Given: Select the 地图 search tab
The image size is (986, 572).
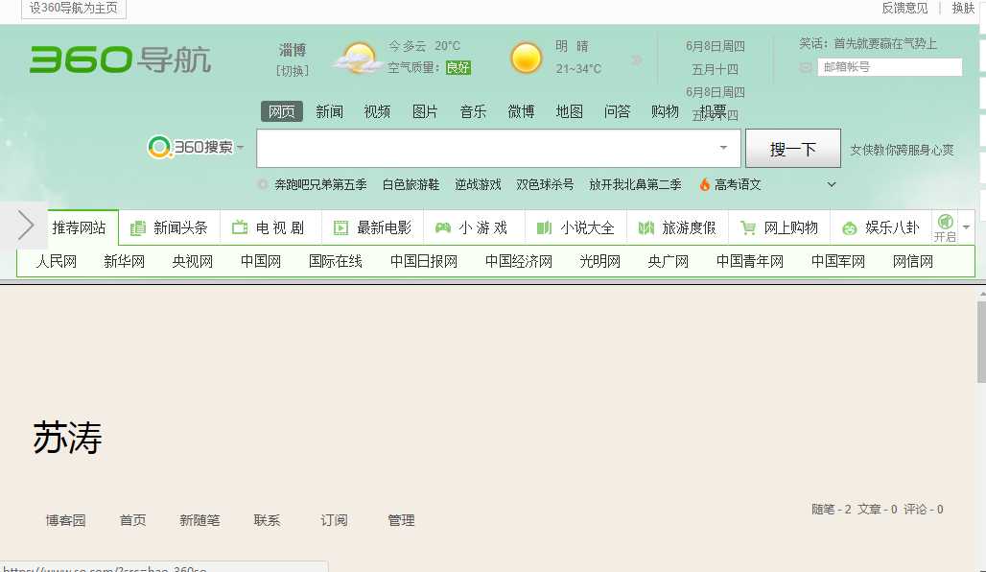Looking at the screenshot, I should coord(569,111).
